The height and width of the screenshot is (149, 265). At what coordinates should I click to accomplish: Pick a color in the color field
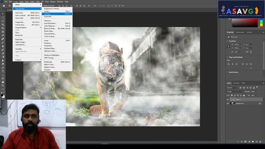(245, 23)
